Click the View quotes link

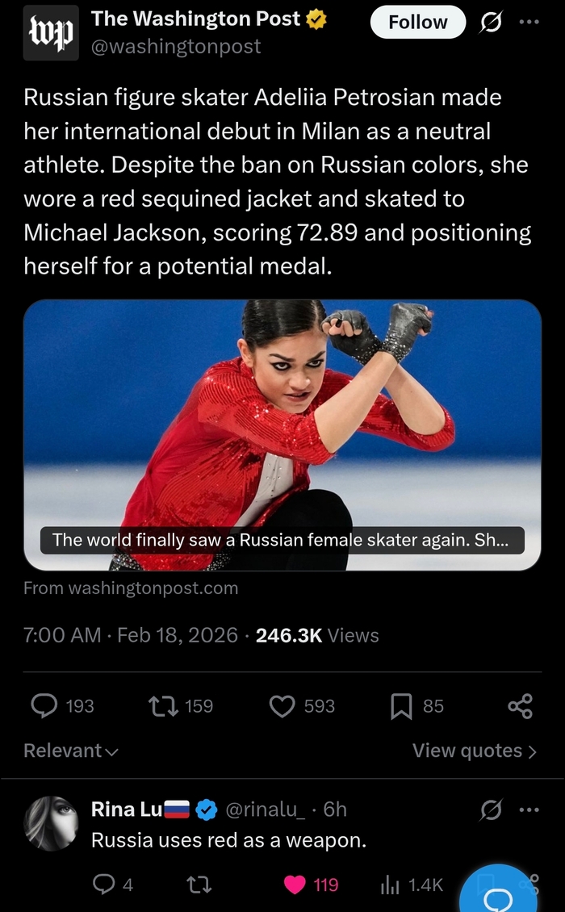475,751
